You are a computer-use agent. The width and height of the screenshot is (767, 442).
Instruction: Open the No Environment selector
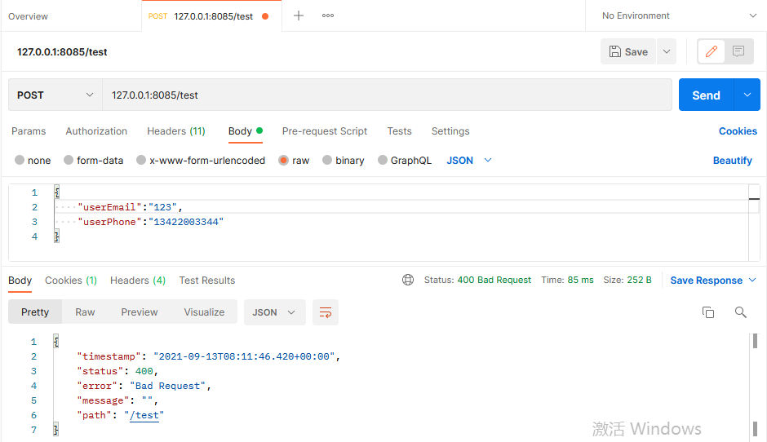pyautogui.click(x=679, y=15)
